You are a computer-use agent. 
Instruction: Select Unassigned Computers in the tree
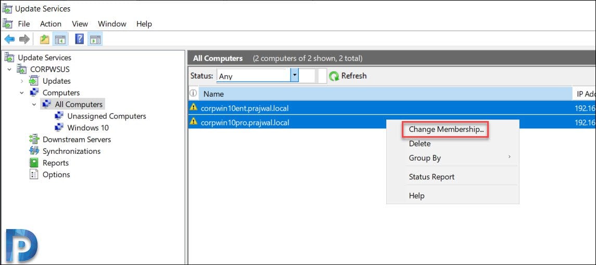106,116
